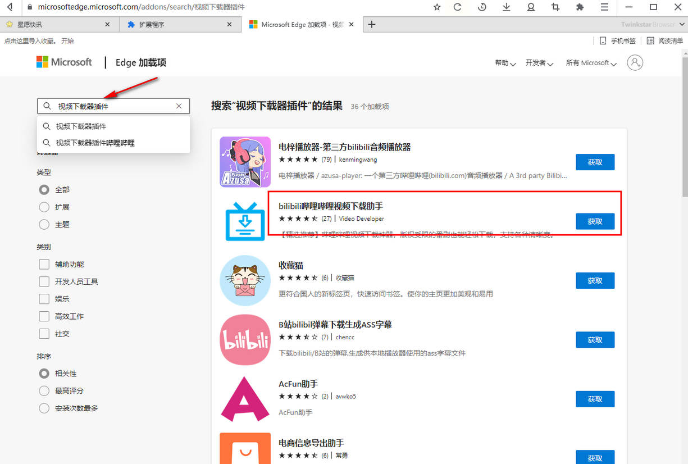Check the 高效工作 category checkbox
This screenshot has width=688, height=464.
44,316
